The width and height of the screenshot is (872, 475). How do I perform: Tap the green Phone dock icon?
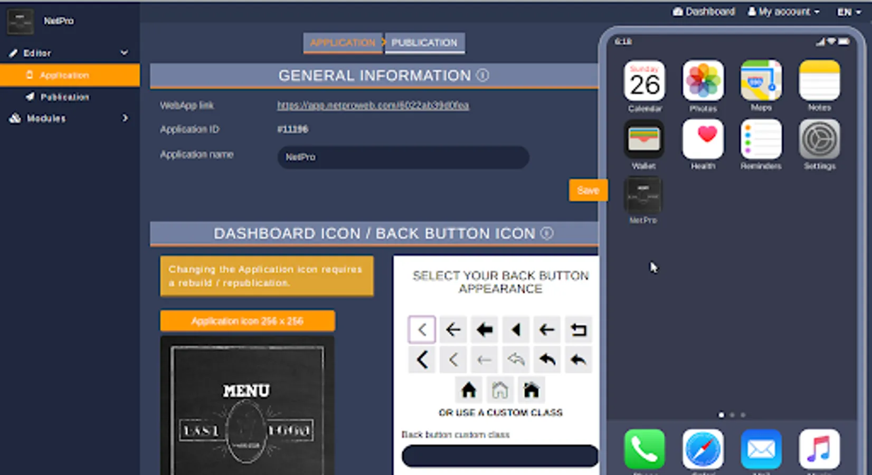click(x=644, y=449)
